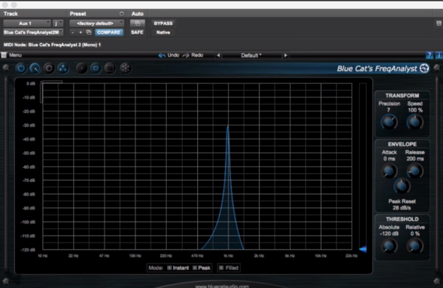This screenshot has width=443, height=288.
Task: Click the Speed knob
Action: pos(415,122)
